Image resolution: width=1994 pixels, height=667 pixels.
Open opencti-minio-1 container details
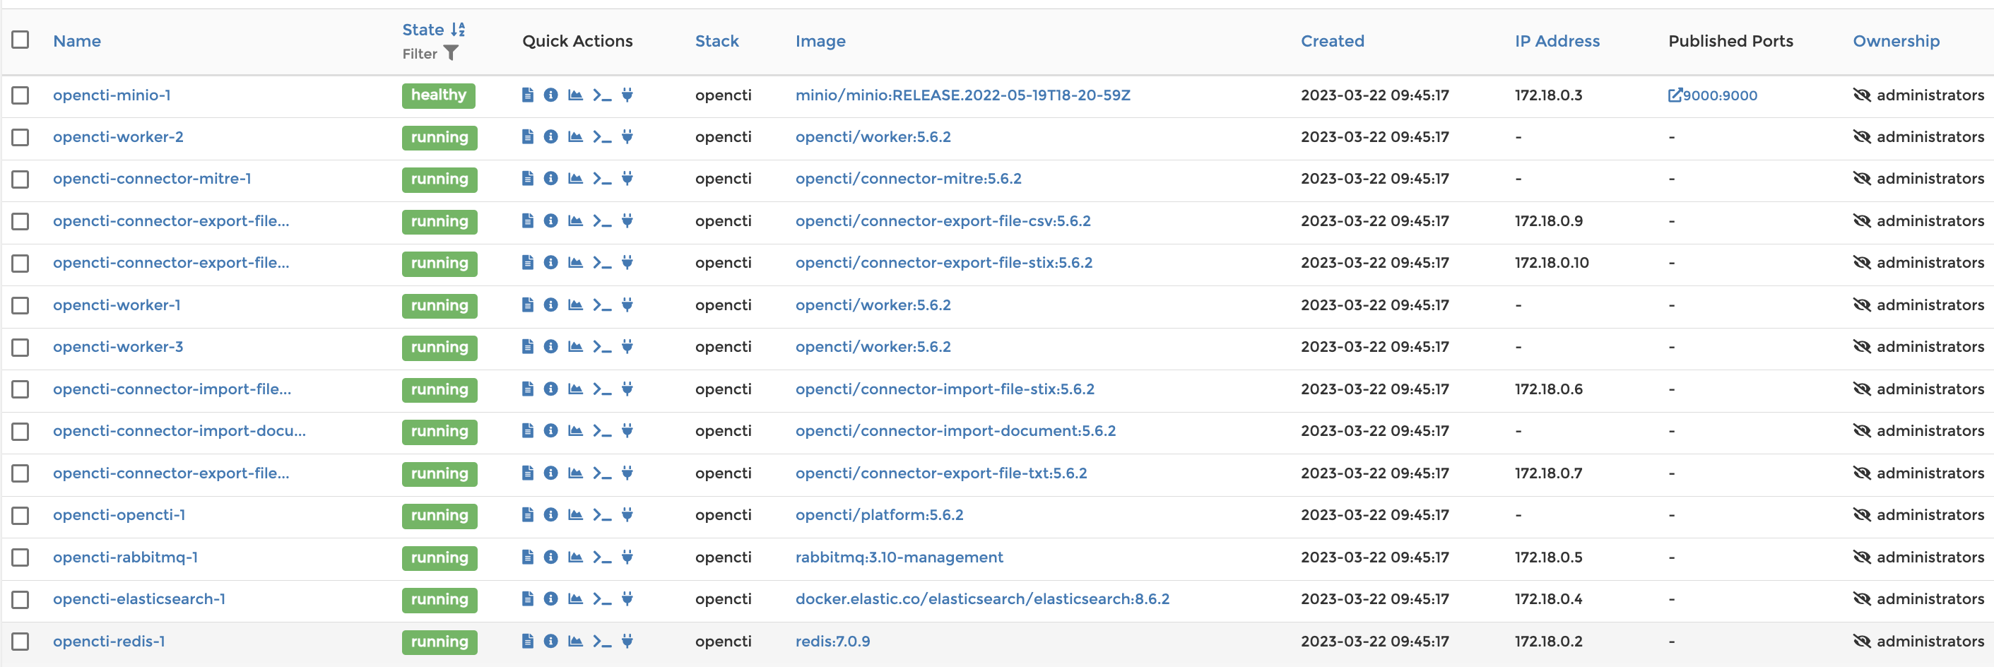[x=112, y=95]
